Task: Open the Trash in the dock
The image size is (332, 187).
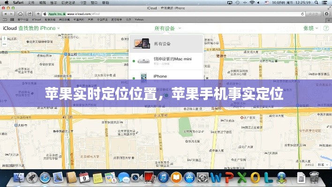Action: (x=315, y=178)
